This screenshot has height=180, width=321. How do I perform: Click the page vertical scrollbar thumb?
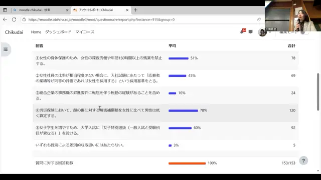pyautogui.click(x=318, y=92)
